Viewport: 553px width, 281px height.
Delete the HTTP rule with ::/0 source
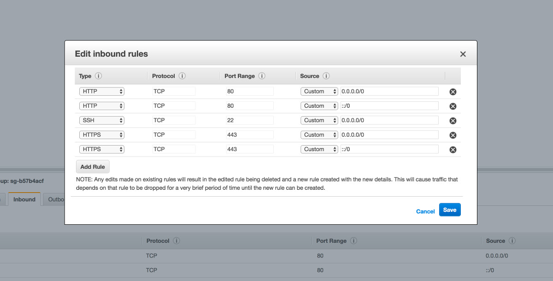[x=453, y=105]
